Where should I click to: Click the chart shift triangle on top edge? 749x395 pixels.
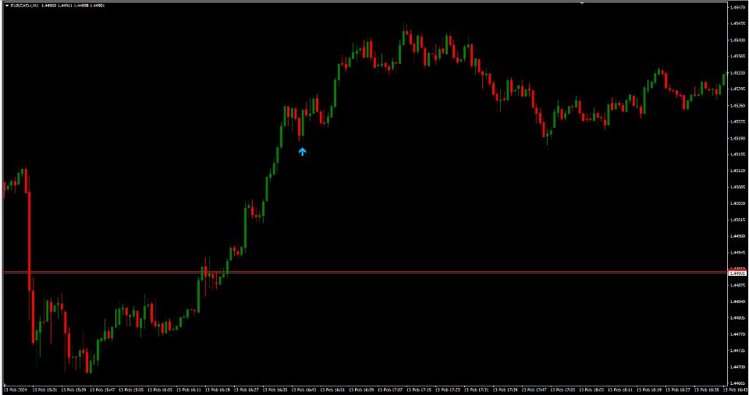tap(582, 3)
